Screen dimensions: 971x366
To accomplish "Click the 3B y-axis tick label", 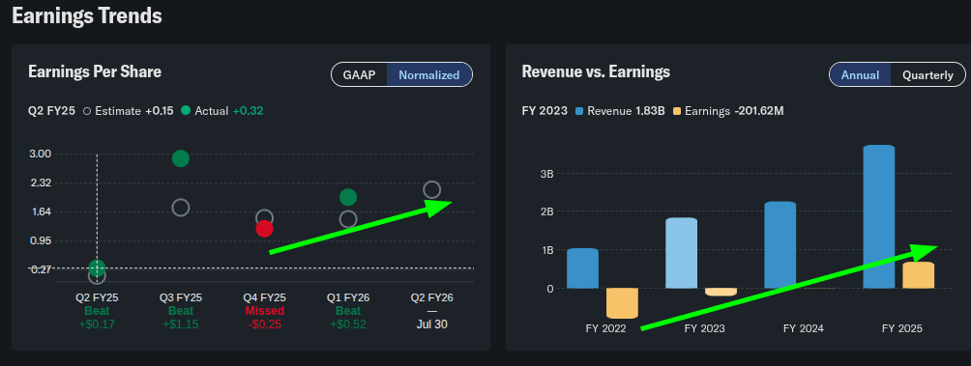I will [546, 174].
